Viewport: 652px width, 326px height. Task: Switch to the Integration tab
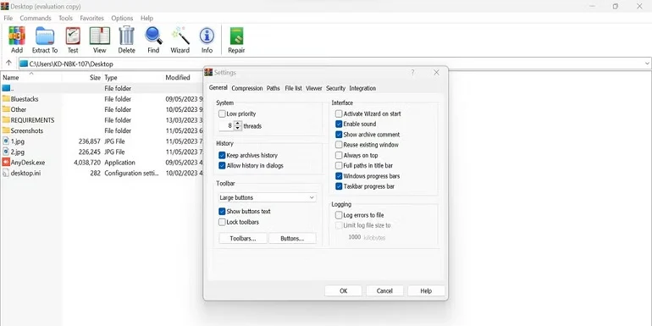point(362,88)
